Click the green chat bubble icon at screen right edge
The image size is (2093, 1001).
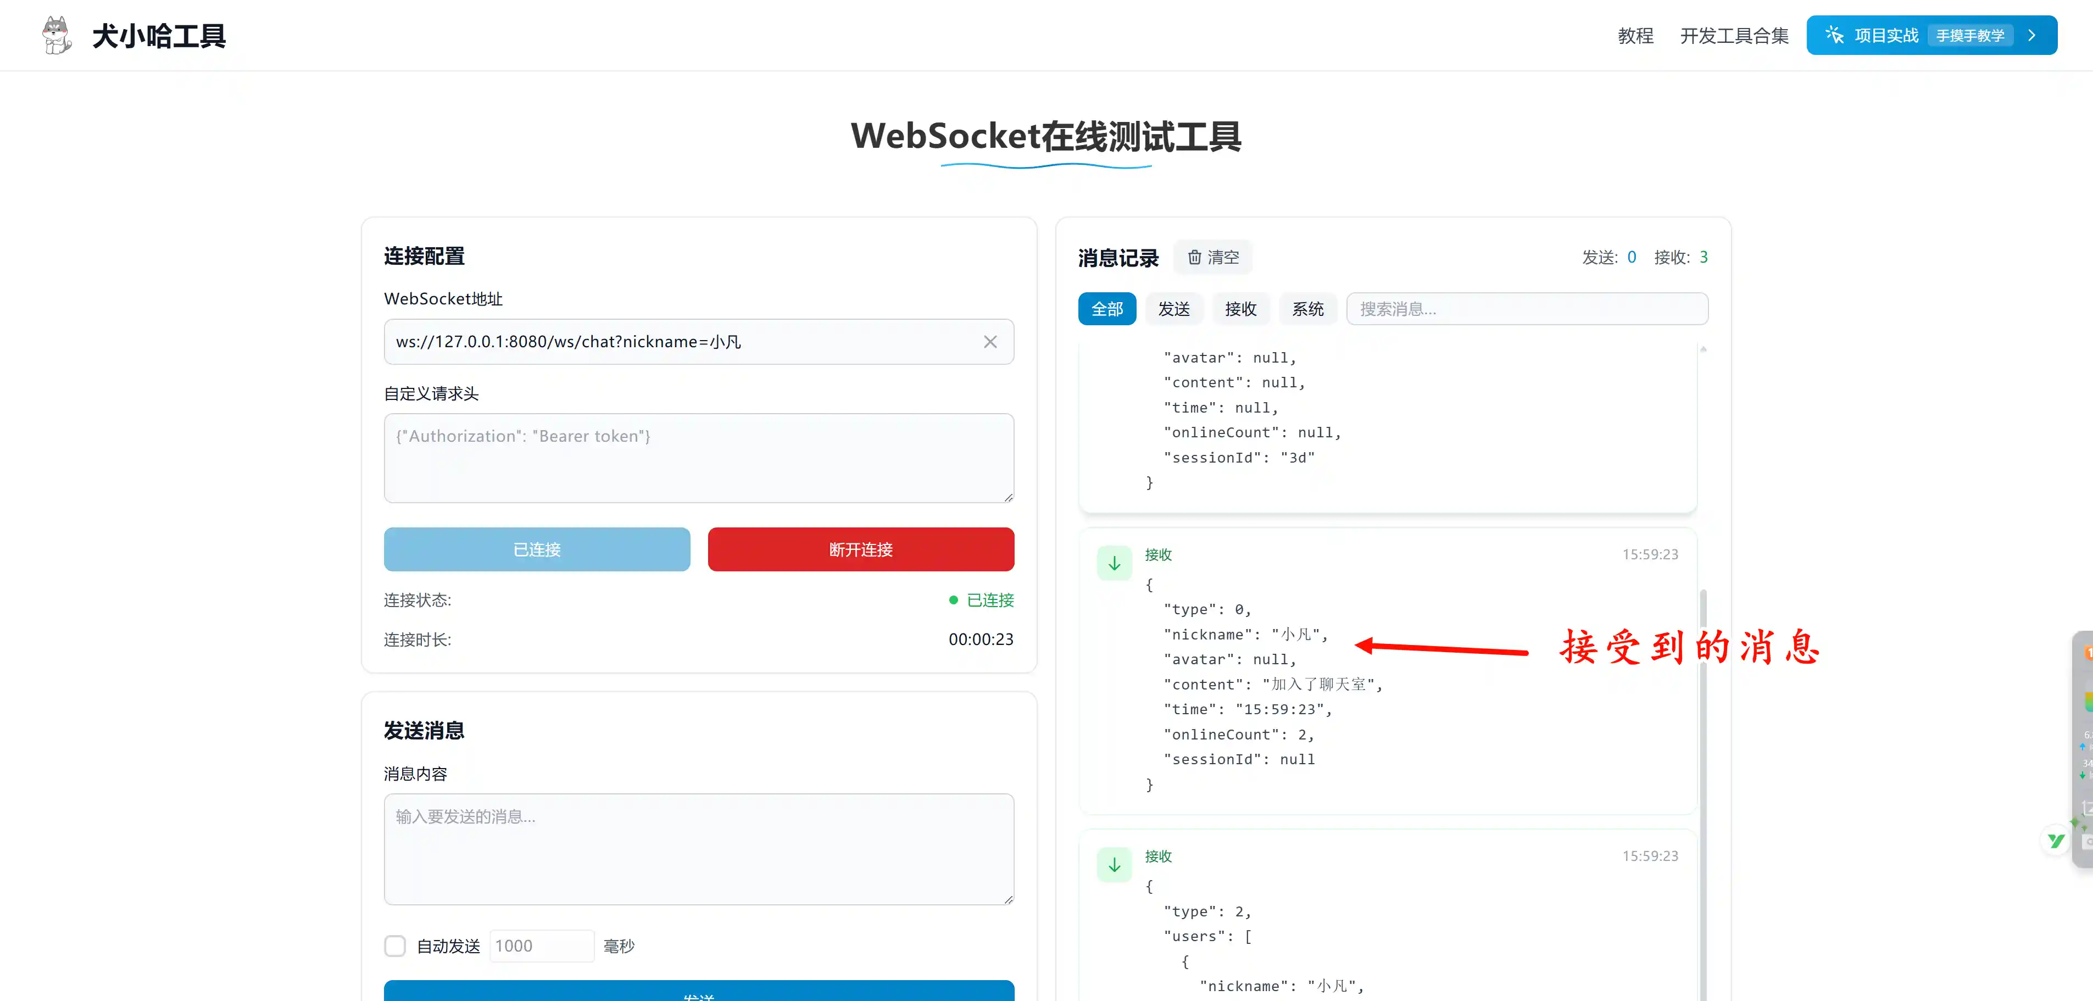click(2056, 839)
